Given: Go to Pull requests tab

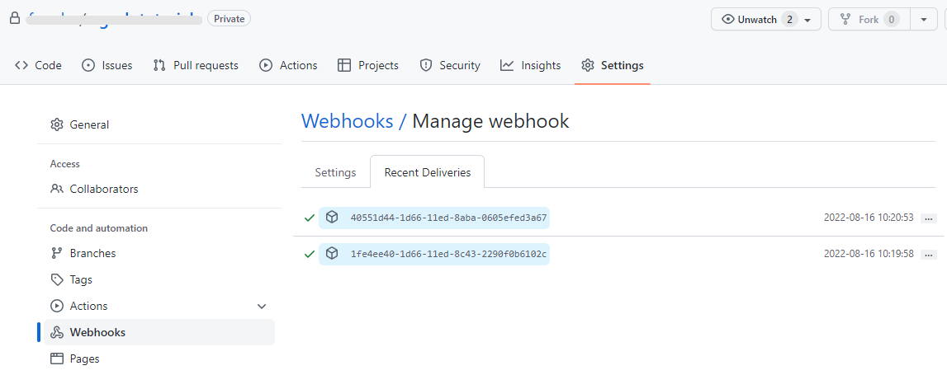Looking at the screenshot, I should click(196, 65).
